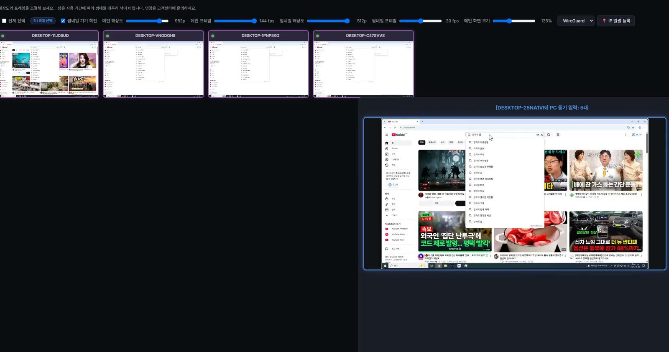The width and height of the screenshot is (669, 352).
Task: Click the YouTube hamburger menu icon
Action: [387, 135]
